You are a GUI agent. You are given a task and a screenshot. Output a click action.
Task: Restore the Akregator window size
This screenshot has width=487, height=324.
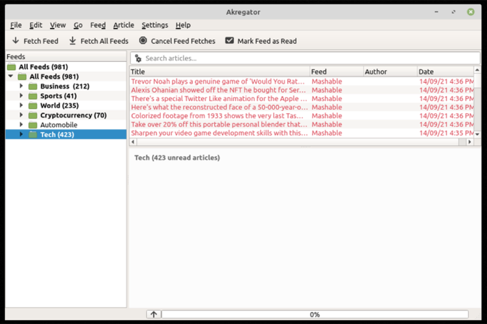pyautogui.click(x=453, y=12)
